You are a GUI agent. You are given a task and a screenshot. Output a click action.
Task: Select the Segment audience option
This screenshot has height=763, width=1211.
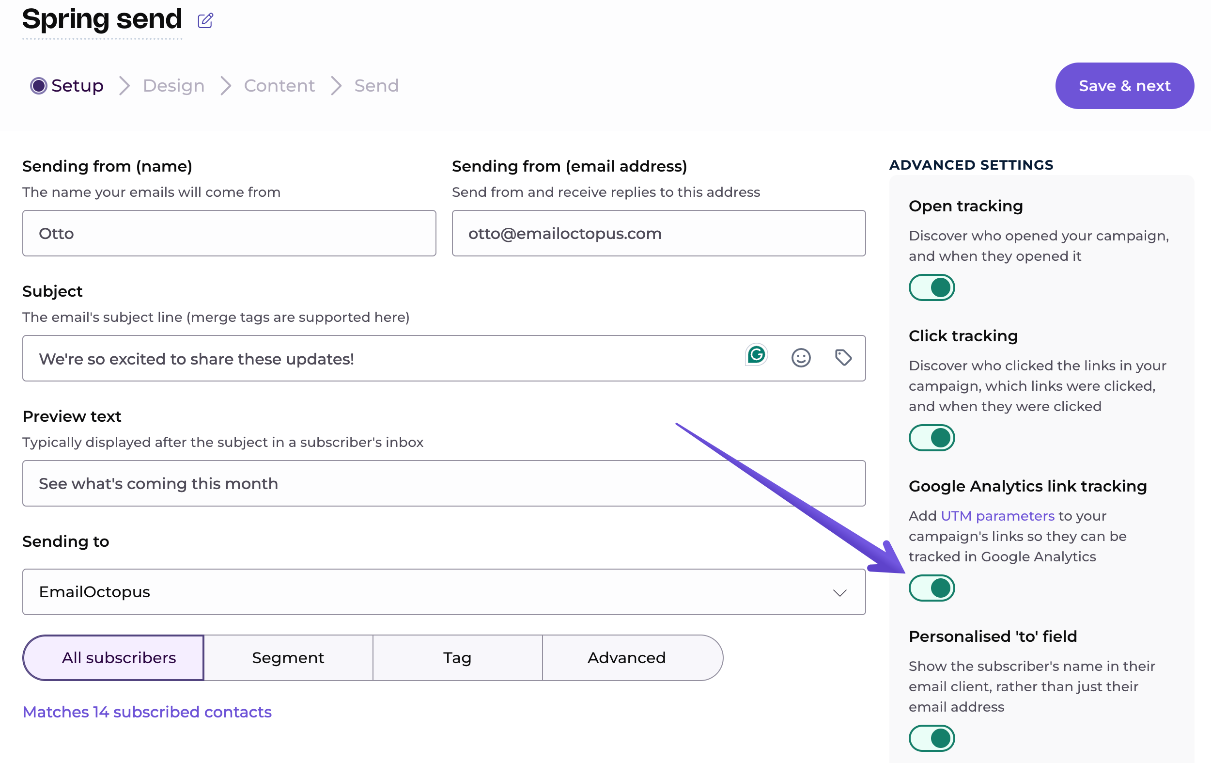click(288, 658)
